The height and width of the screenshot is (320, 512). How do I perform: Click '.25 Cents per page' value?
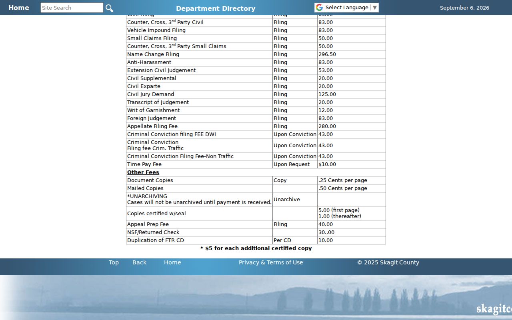[x=343, y=180]
